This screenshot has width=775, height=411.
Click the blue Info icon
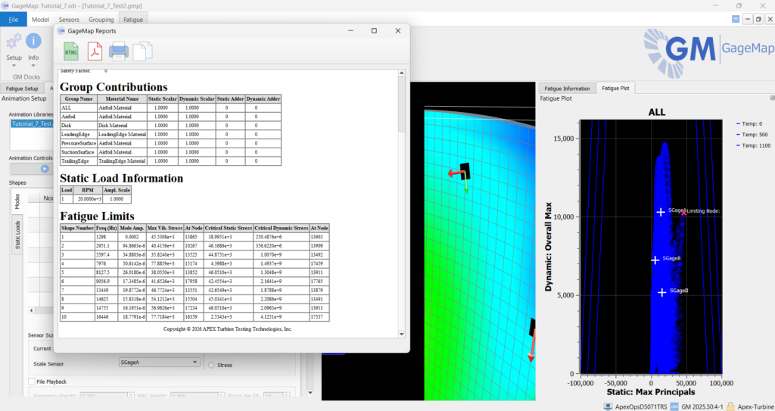[33, 42]
